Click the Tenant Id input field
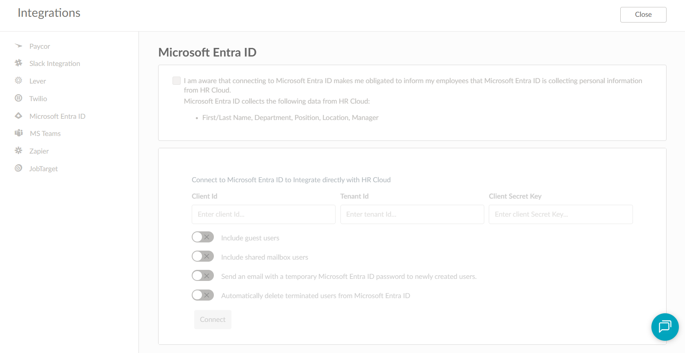685x353 pixels. [x=412, y=214]
